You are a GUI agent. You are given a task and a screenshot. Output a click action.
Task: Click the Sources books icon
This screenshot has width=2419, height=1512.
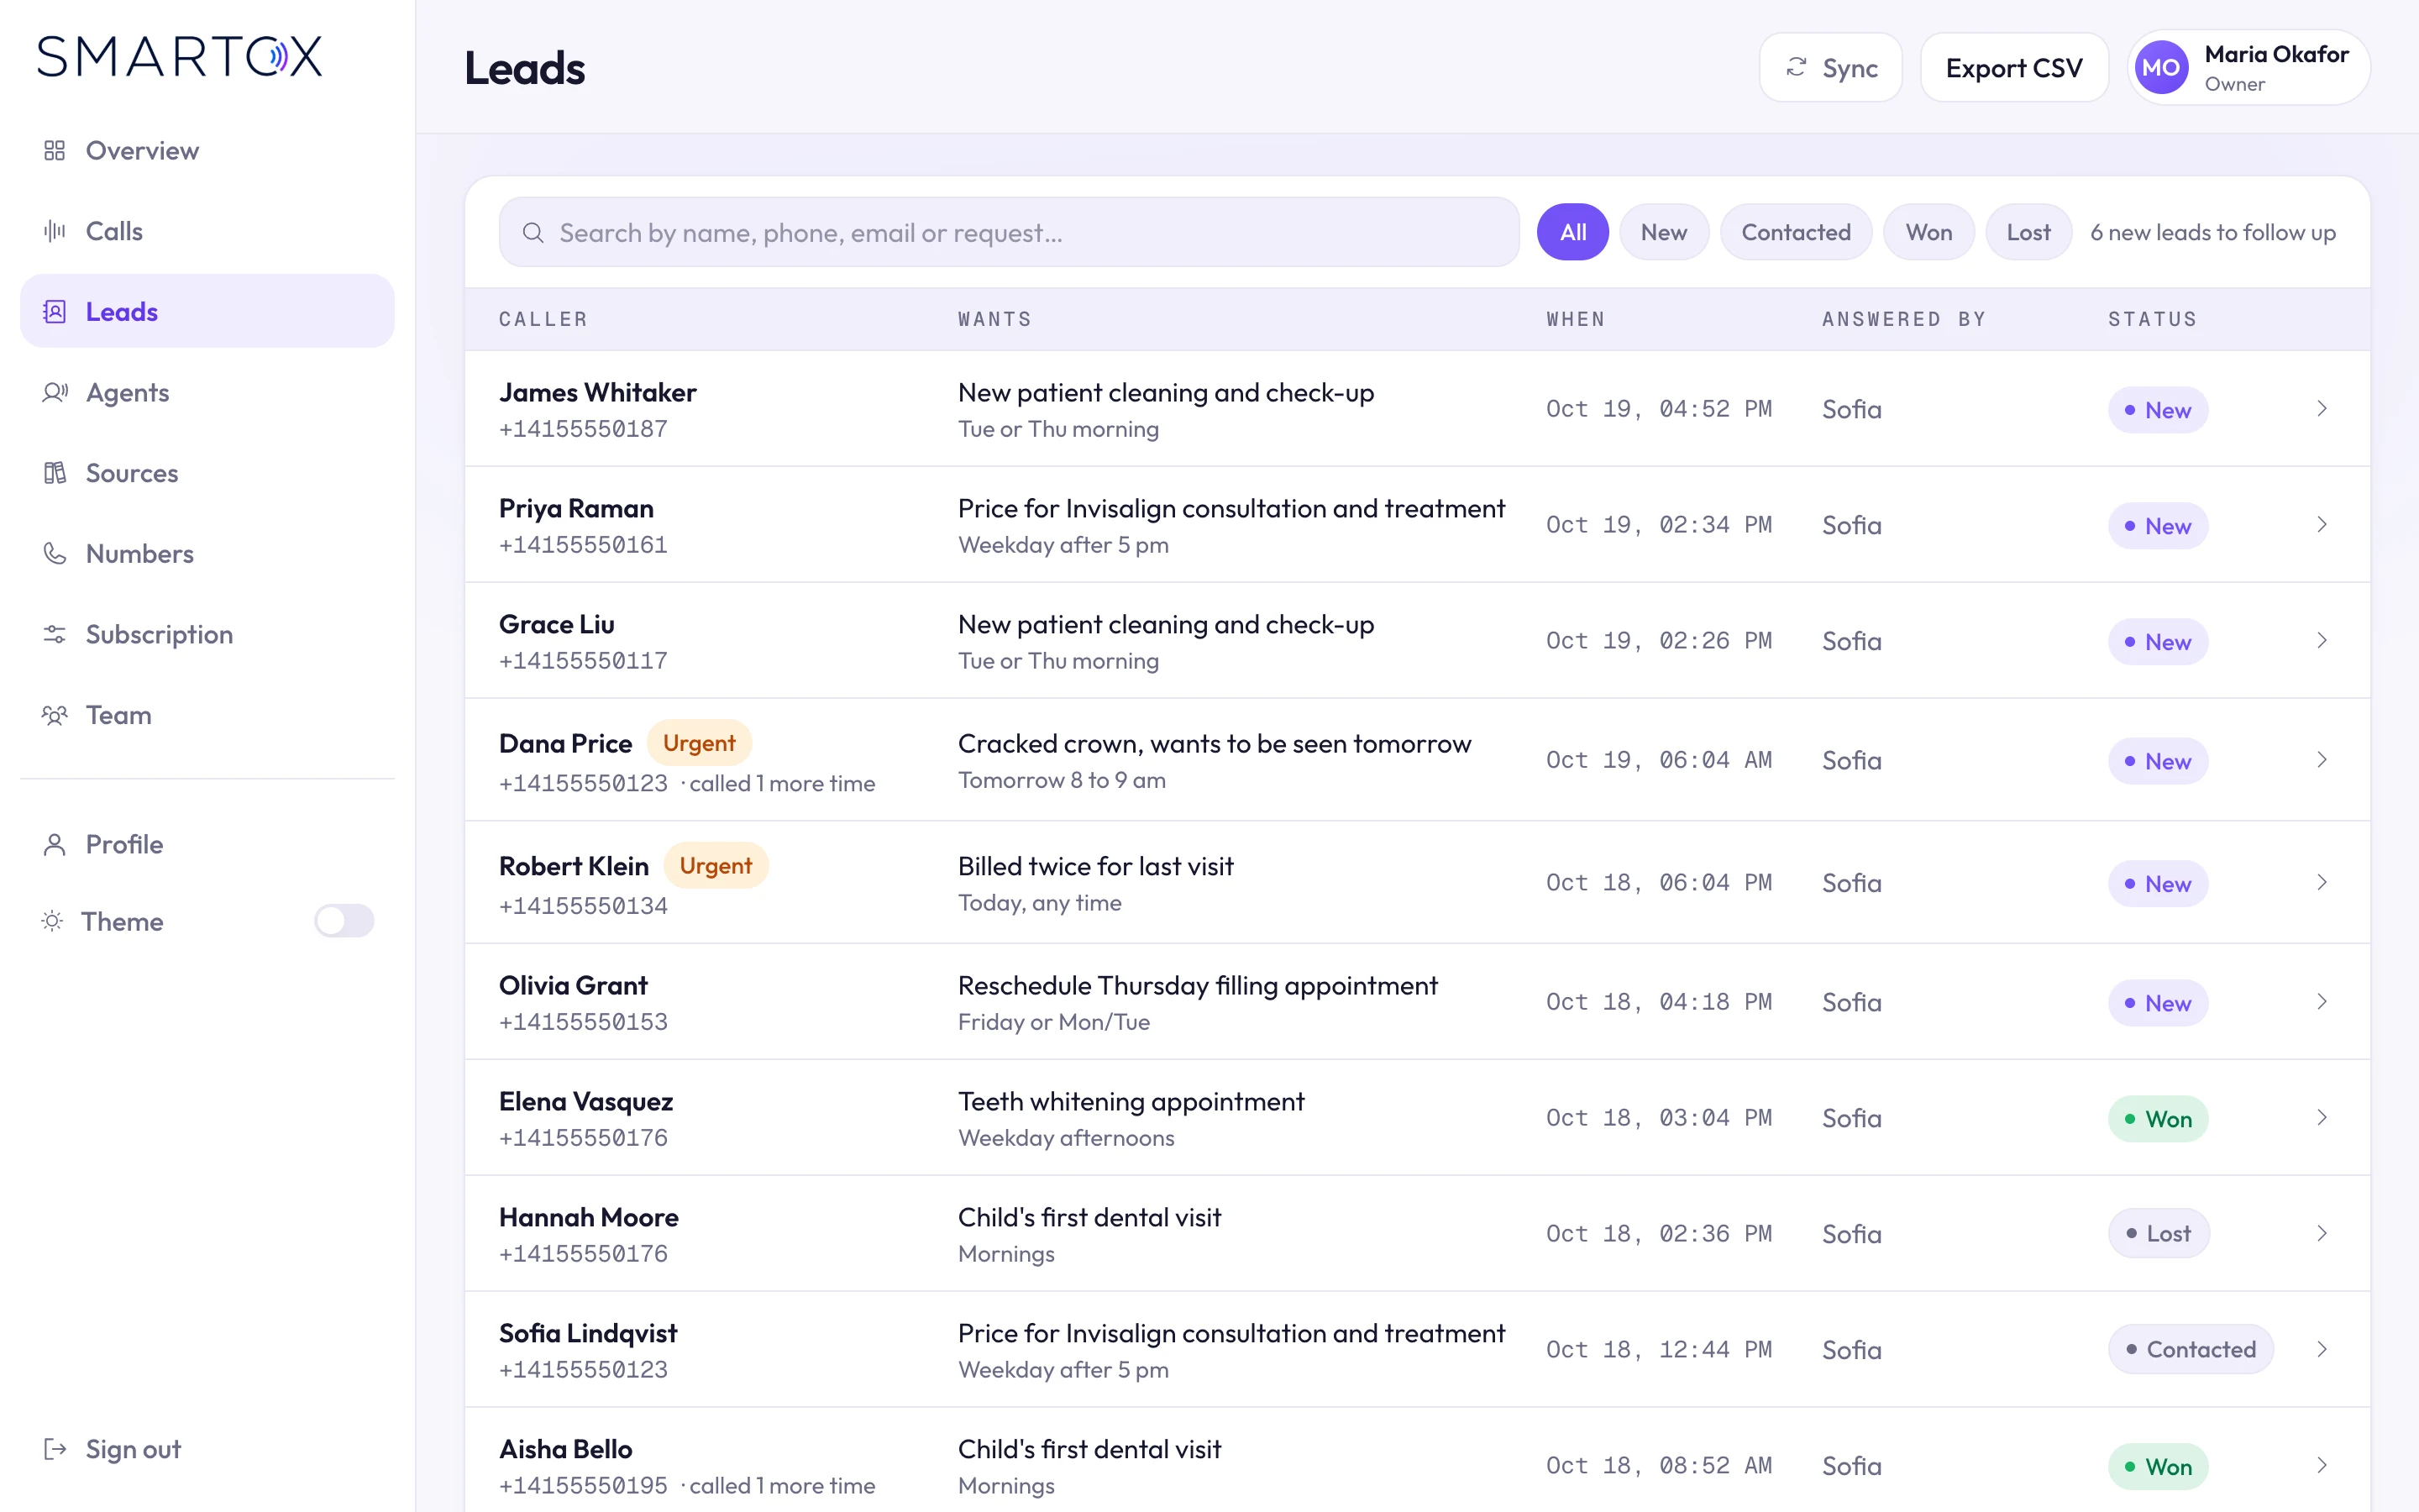click(54, 473)
